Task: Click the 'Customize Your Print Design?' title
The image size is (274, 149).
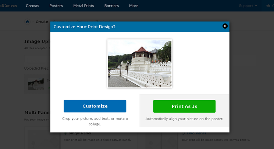Action: click(84, 27)
